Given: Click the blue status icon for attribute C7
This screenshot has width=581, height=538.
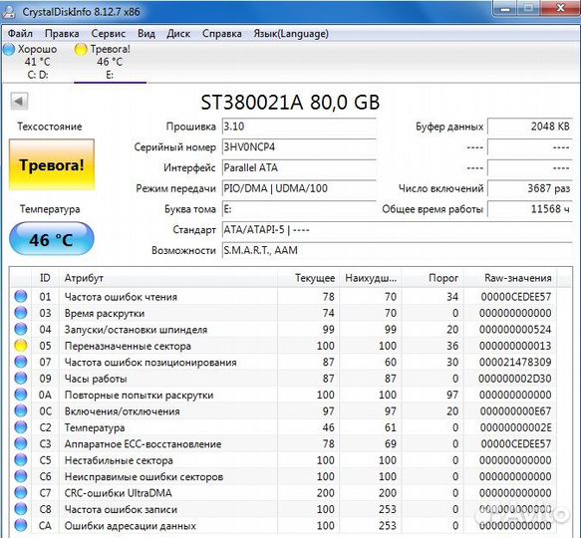Looking at the screenshot, I should point(21,493).
